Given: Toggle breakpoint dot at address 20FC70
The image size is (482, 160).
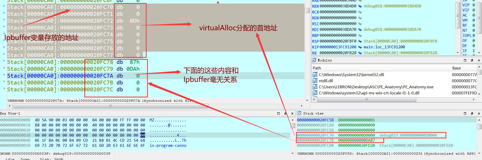Looking at the screenshot, I should [x=4, y=6].
